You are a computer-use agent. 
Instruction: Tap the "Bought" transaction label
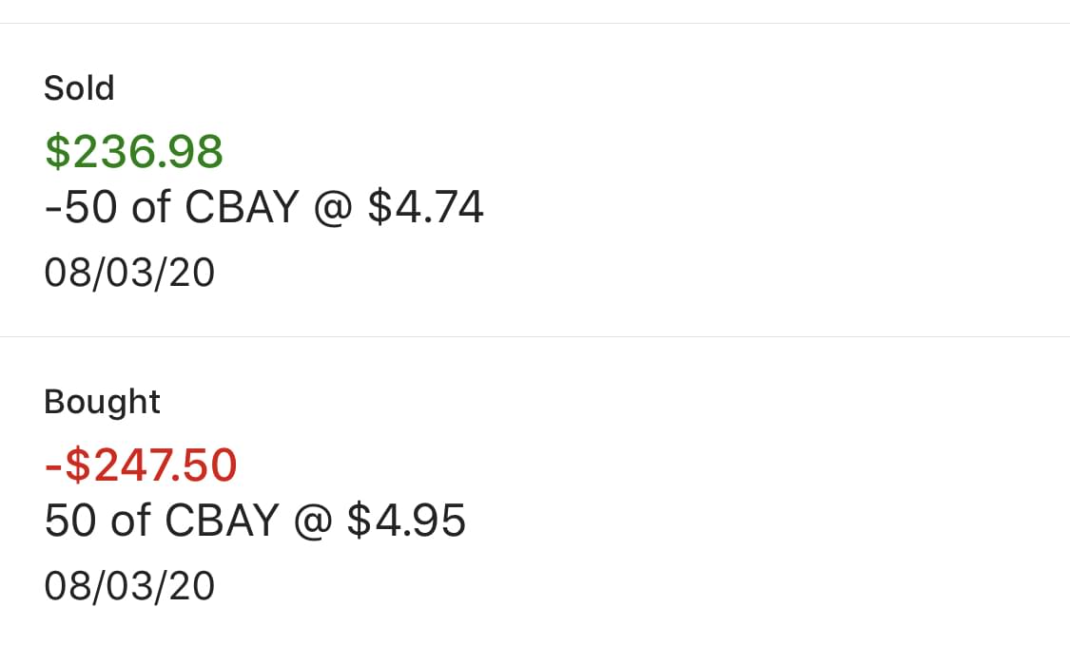[x=102, y=402]
